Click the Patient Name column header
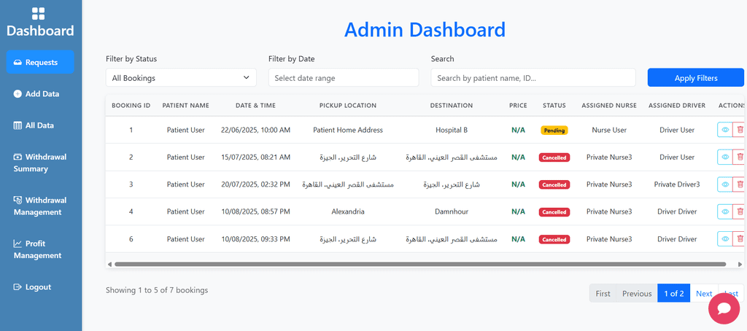 point(186,105)
